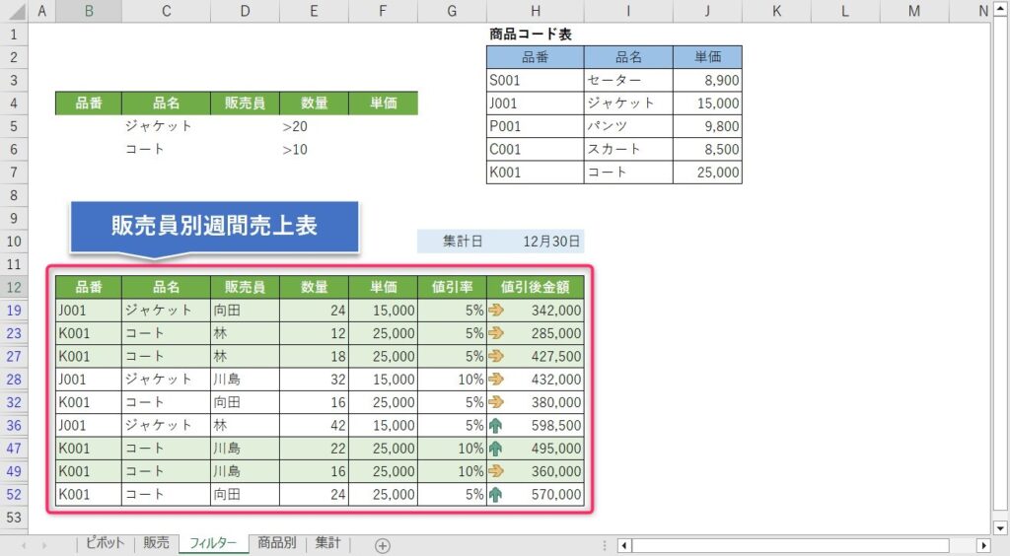Click the sheet tab scroll-left arrow

click(23, 545)
